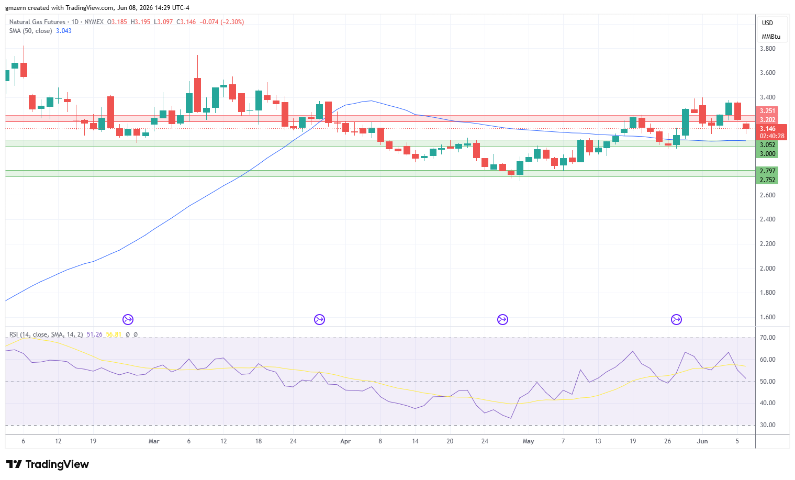
Task: Click the close price value C3.146
Action: point(186,22)
